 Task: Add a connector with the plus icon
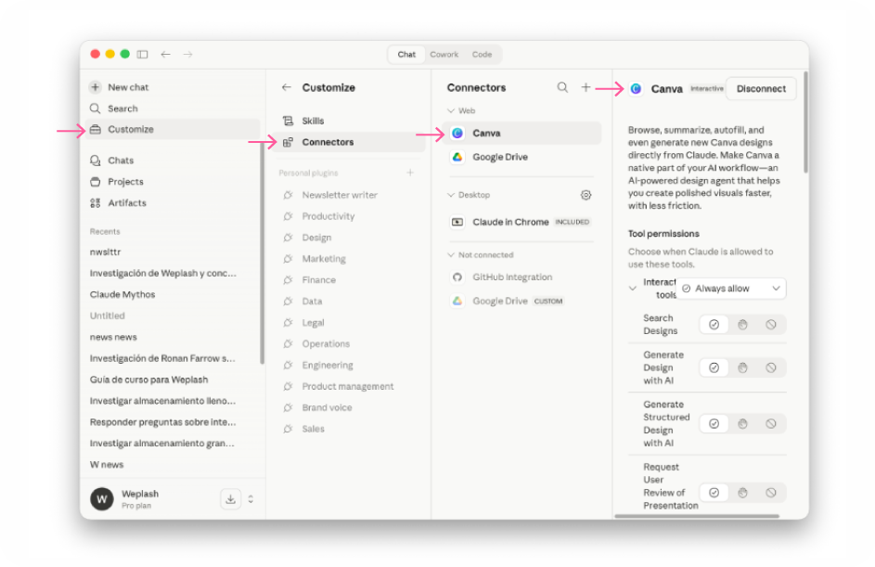coord(585,87)
